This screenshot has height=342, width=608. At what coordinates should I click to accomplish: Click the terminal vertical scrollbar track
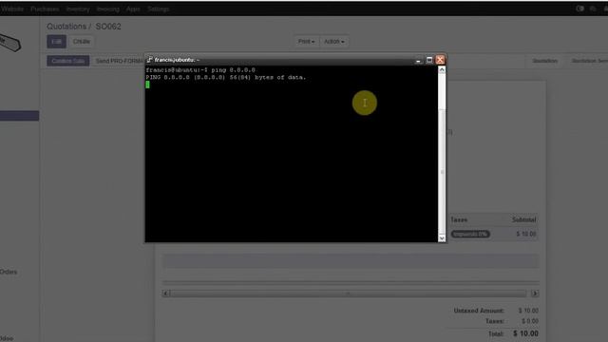[x=442, y=154]
